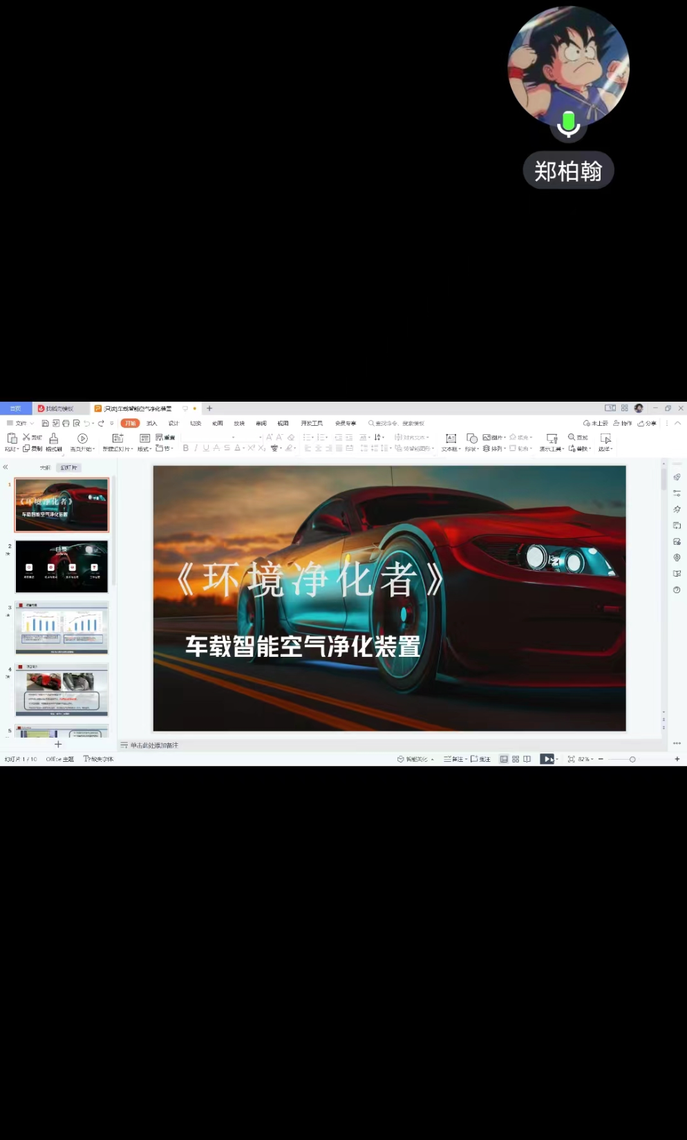Switch to slide sorter view in status bar
Image resolution: width=687 pixels, height=1140 pixels.
(516, 759)
